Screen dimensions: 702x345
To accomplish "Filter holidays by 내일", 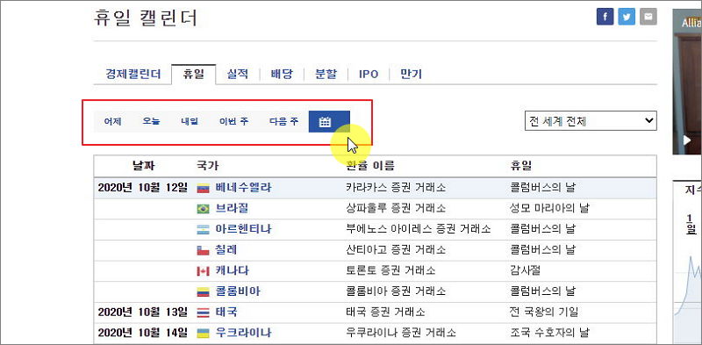I will [190, 121].
